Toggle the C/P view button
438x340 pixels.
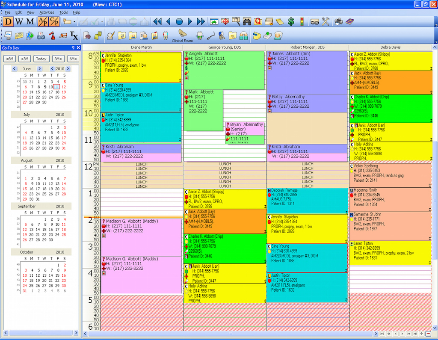point(54,21)
